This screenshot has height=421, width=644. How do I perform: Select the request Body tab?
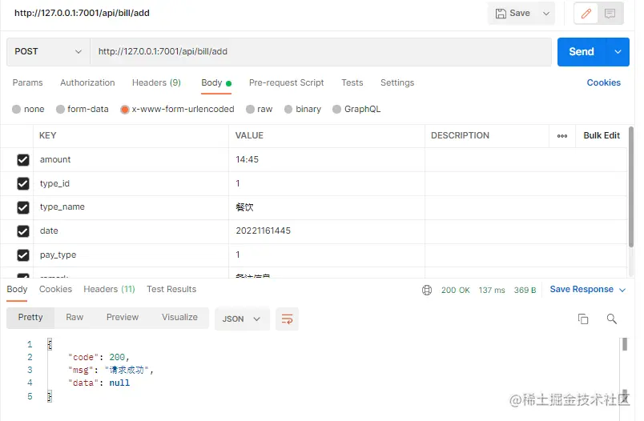point(216,82)
